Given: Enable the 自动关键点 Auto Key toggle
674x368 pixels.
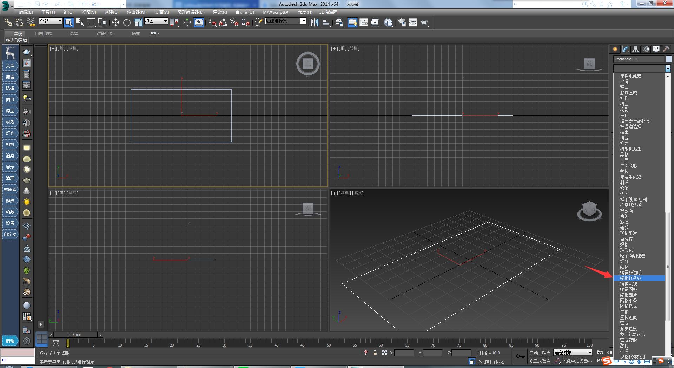Looking at the screenshot, I should tap(540, 353).
